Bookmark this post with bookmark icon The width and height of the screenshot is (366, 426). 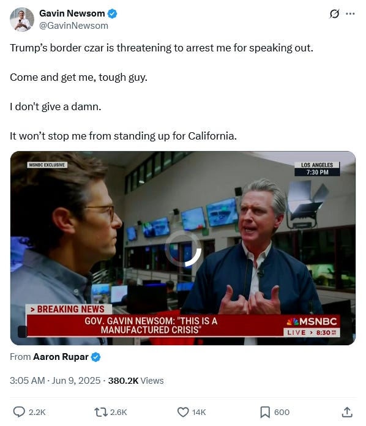pos(265,412)
